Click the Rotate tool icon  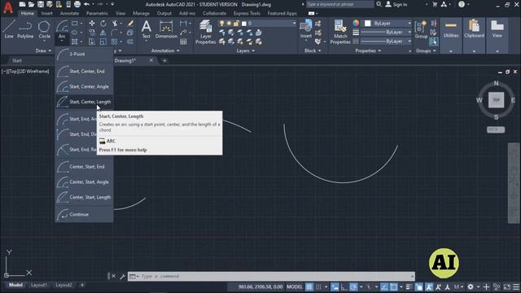(x=103, y=24)
